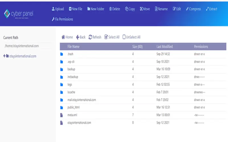Select the logs folder name
This screenshot has height=142, width=228.
tap(70, 84)
